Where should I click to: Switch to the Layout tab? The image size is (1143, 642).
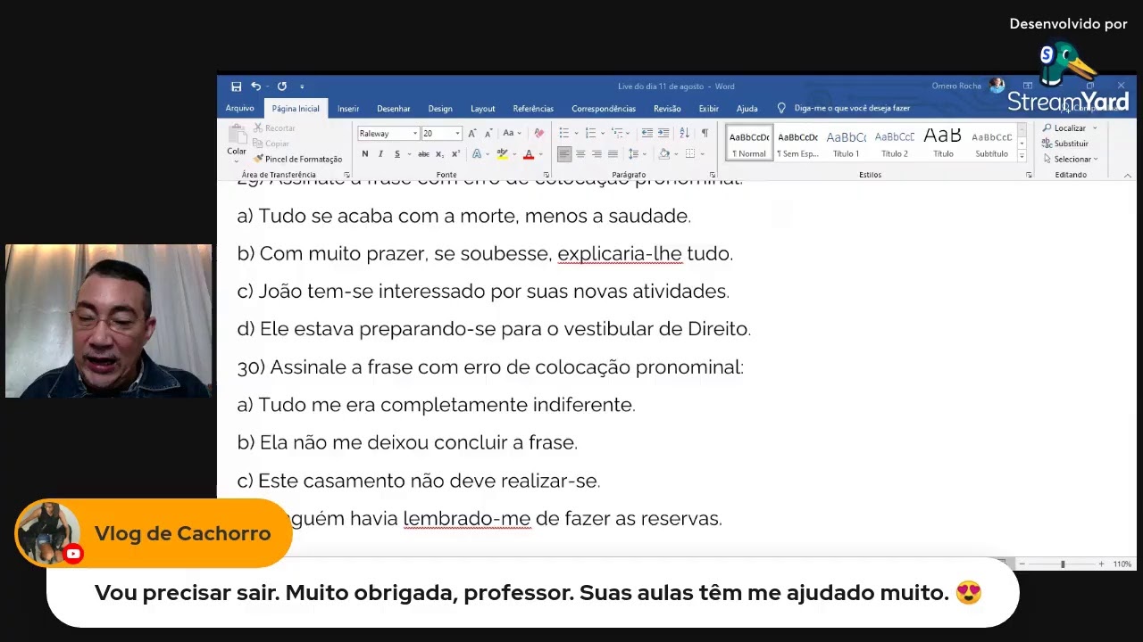pos(483,109)
